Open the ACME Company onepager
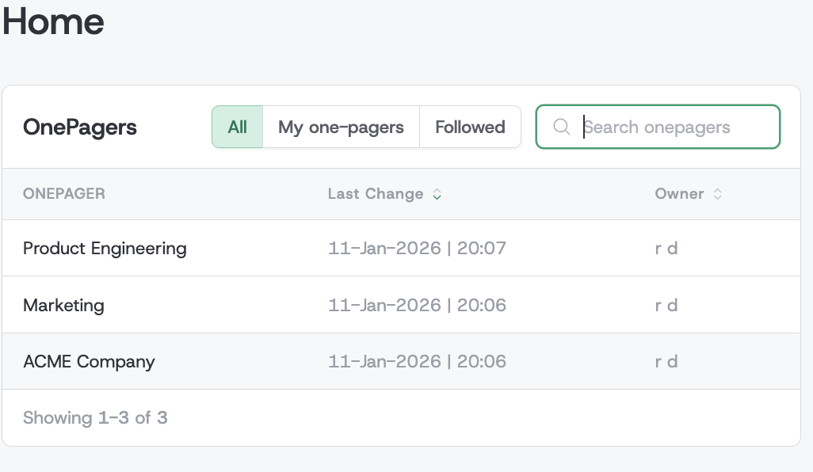Viewport: 813px width, 472px height. tap(90, 361)
